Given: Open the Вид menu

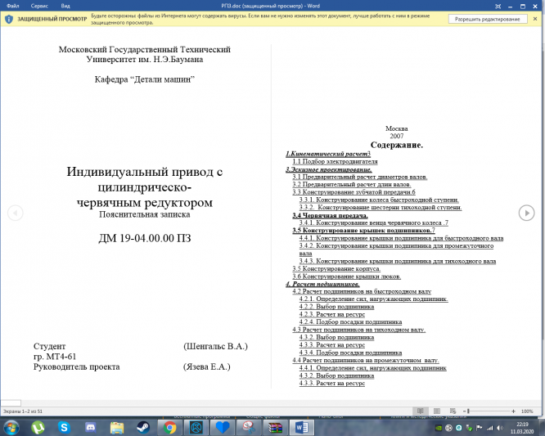Looking at the screenshot, I should click(x=65, y=6).
